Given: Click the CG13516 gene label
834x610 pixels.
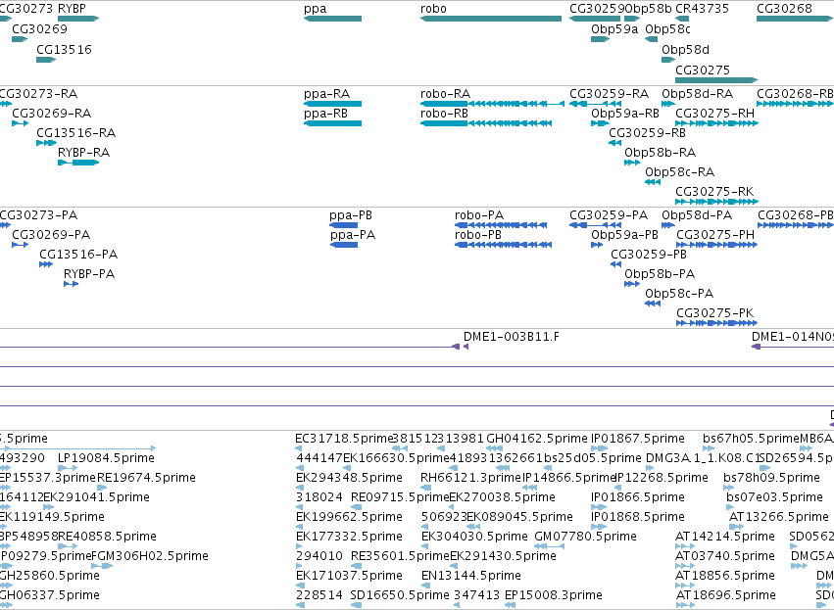Looking at the screenshot, I should [64, 49].
